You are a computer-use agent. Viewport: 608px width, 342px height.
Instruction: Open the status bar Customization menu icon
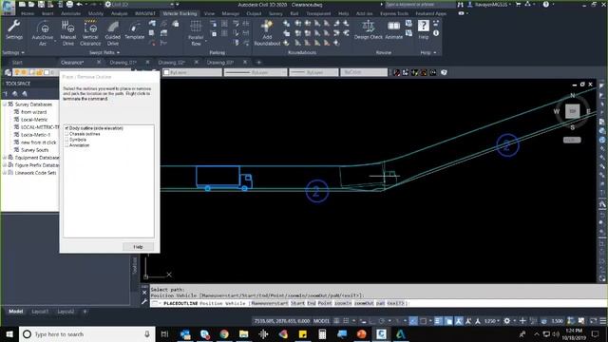click(603, 321)
